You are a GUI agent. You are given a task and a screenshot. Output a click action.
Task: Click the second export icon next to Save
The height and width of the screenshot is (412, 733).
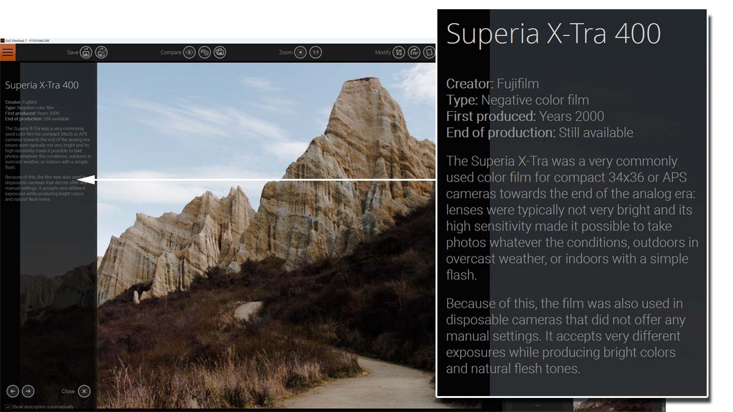pos(100,52)
